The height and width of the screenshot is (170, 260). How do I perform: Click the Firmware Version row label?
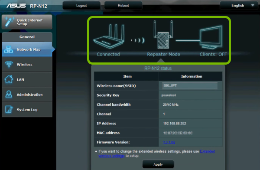pos(113,142)
